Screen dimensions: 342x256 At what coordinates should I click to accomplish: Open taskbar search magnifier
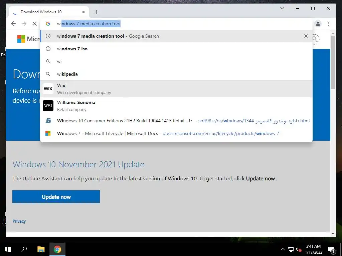(x=24, y=249)
